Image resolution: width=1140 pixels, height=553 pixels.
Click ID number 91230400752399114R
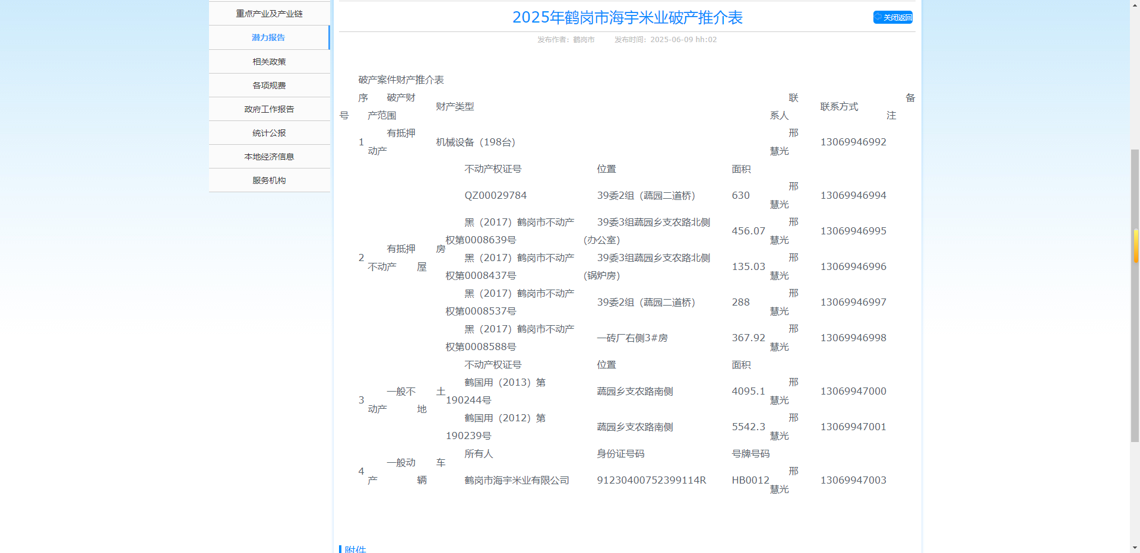(651, 480)
